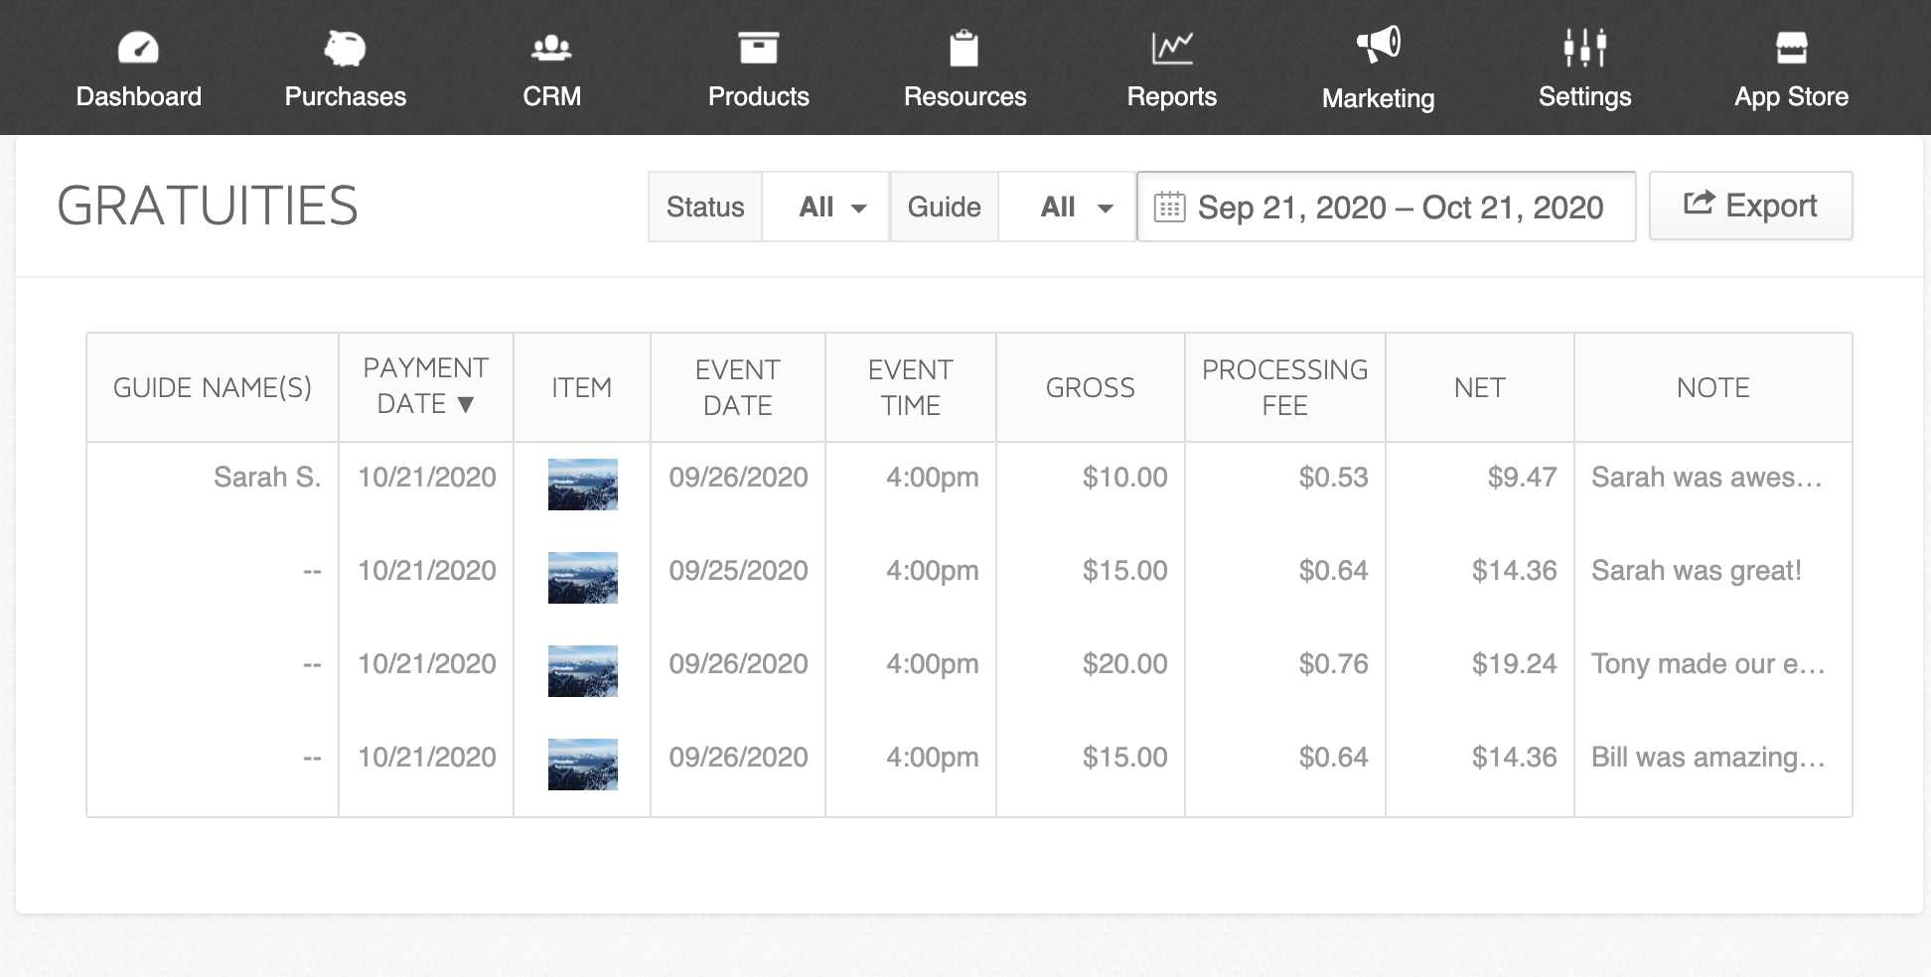Go to Marketing menu label
Image resolution: width=1931 pixels, height=977 pixels.
pos(1379,98)
